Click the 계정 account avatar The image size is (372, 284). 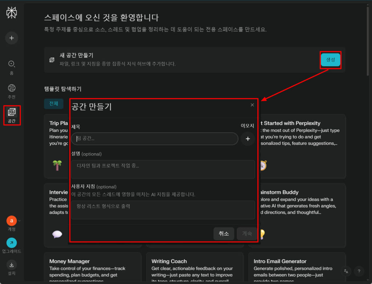point(11,221)
